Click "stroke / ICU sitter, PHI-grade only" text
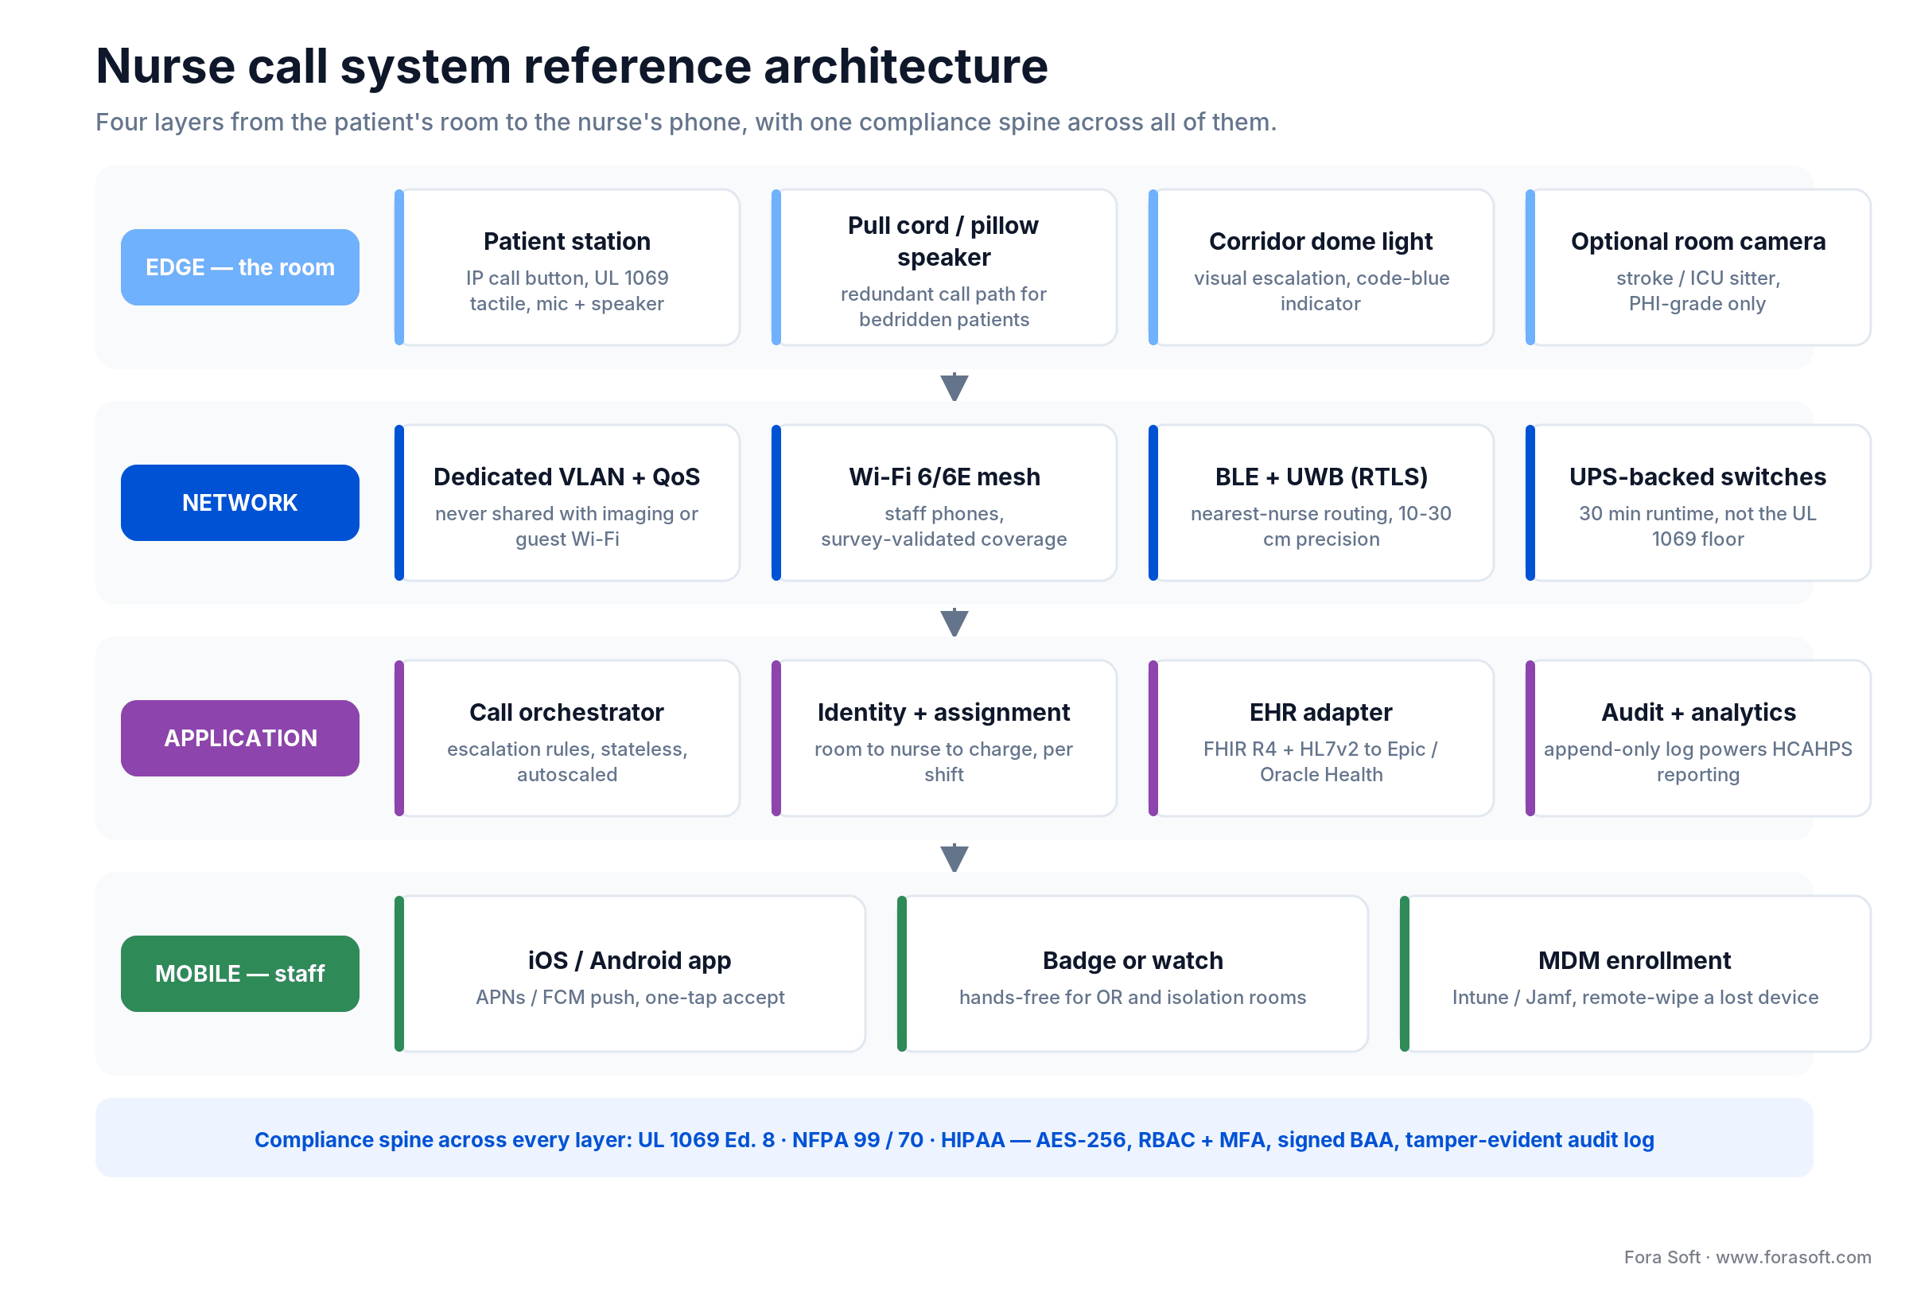 1698,290
